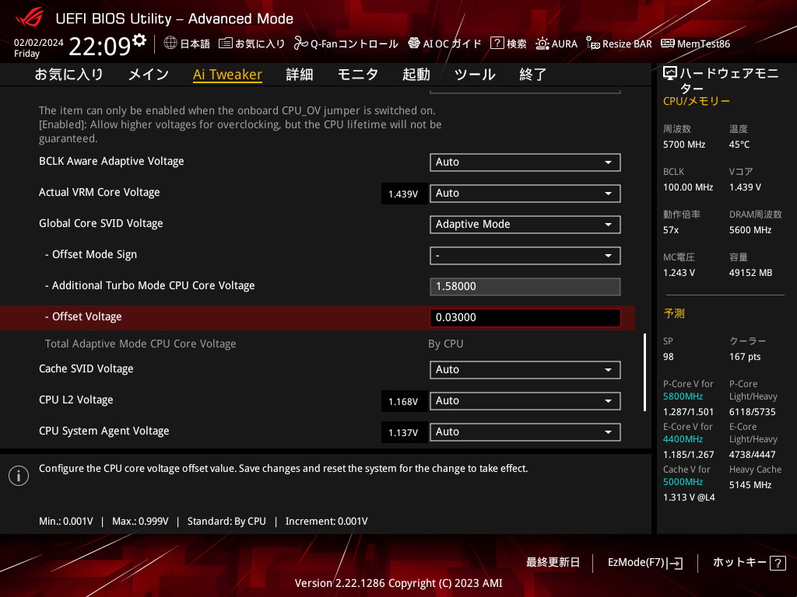Viewport: 797px width, 597px height.
Task: Click Additional Turbo Mode CPU Core Voltage field
Action: (525, 286)
